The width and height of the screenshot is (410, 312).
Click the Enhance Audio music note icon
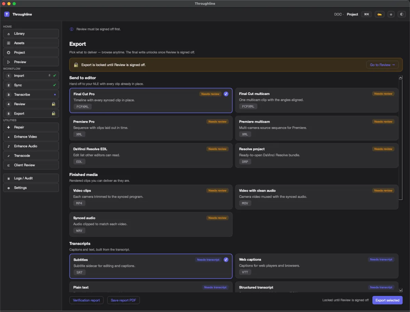[x=9, y=146]
